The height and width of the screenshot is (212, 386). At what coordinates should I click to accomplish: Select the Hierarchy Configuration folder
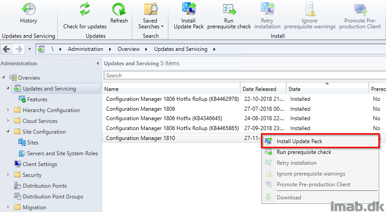click(51, 110)
